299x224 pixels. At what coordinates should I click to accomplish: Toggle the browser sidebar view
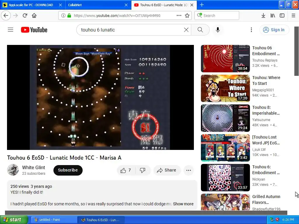282,16
